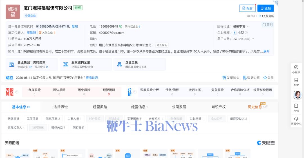The width and height of the screenshot is (304, 158).
Task: Click the 小微企业 tag
Action: [30, 15]
